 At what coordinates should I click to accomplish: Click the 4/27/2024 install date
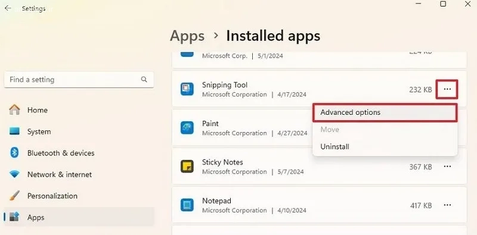(x=292, y=133)
